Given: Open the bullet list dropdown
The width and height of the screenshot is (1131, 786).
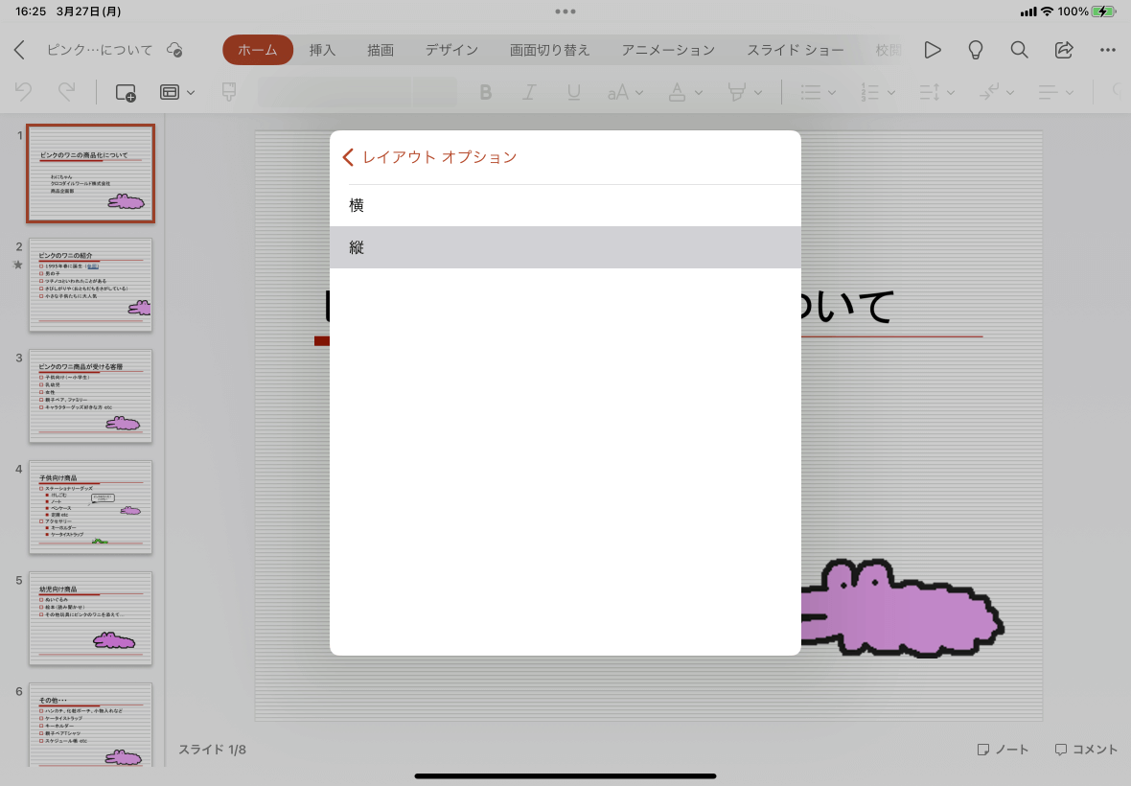Looking at the screenshot, I should pyautogui.click(x=818, y=92).
